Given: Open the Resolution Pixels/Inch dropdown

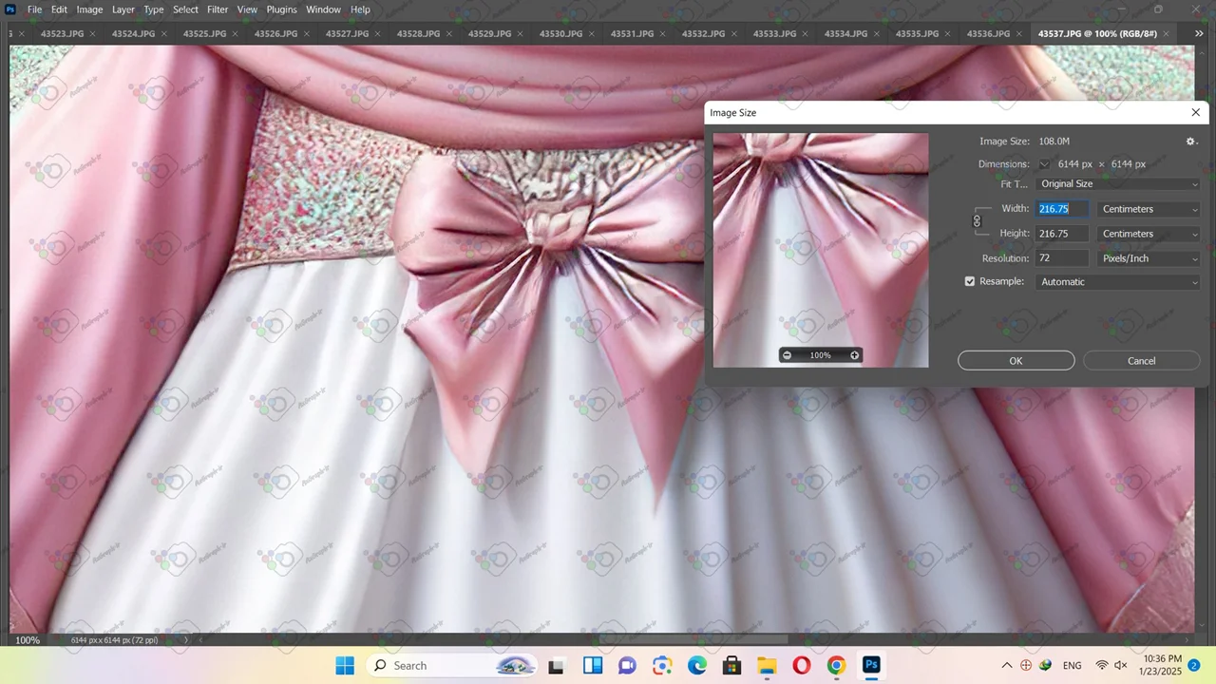Looking at the screenshot, I should 1148,258.
